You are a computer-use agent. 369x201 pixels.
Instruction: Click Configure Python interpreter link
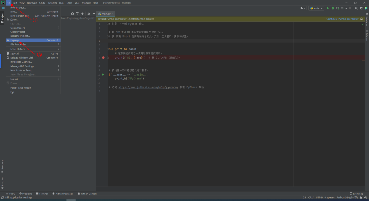[x=342, y=19]
